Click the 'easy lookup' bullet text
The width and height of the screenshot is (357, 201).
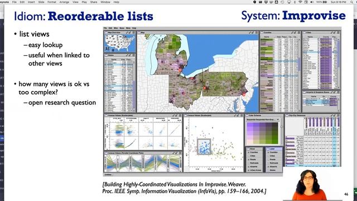(x=46, y=45)
